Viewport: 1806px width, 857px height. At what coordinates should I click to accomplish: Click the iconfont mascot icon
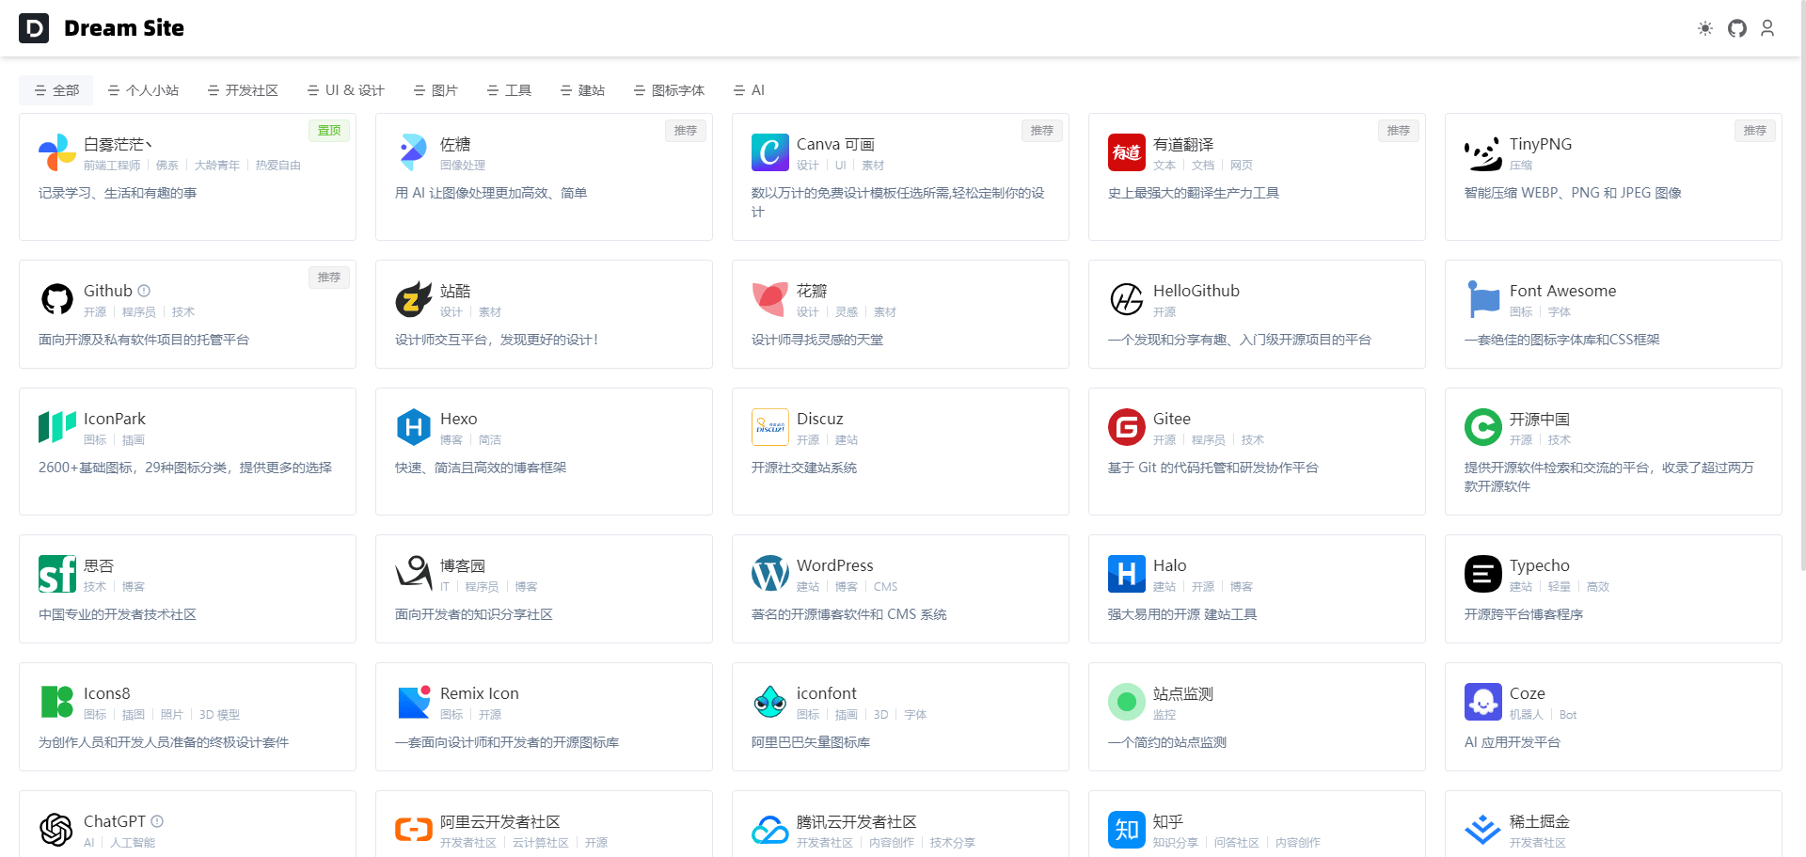[770, 702]
